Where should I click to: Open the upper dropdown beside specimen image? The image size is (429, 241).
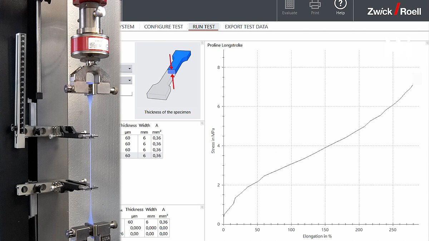click(129, 68)
